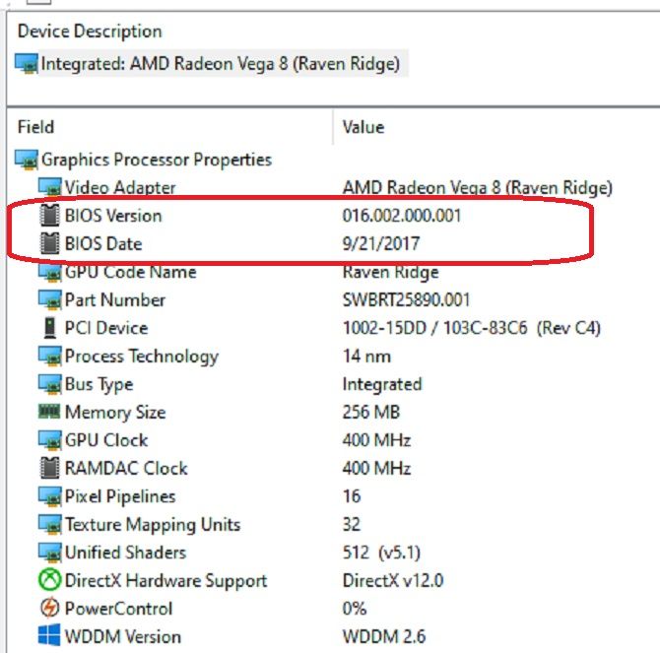The height and width of the screenshot is (653, 660).
Task: Click the RAMDAC Clock chip icon
Action: coord(49,468)
